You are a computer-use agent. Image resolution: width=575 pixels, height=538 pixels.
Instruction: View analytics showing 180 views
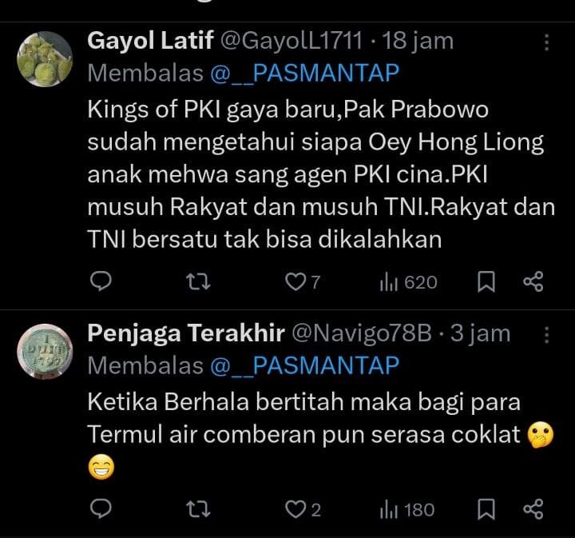407,510
